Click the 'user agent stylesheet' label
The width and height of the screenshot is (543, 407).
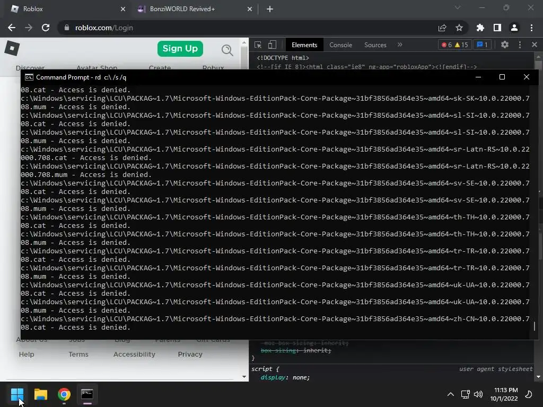[x=496, y=369]
